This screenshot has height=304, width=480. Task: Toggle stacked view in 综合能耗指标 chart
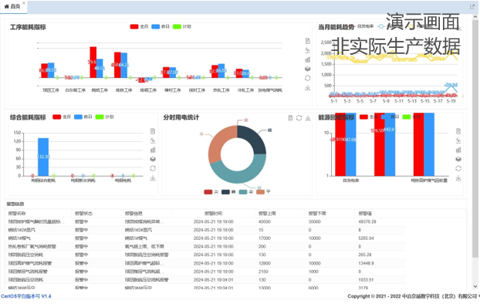tap(153, 159)
